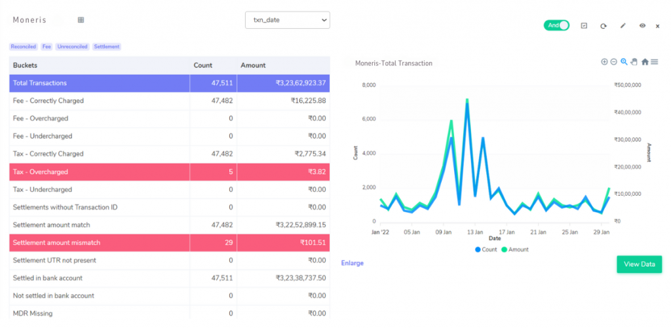The width and height of the screenshot is (671, 328).
Task: Click the pencil edit icon
Action: [x=623, y=26]
